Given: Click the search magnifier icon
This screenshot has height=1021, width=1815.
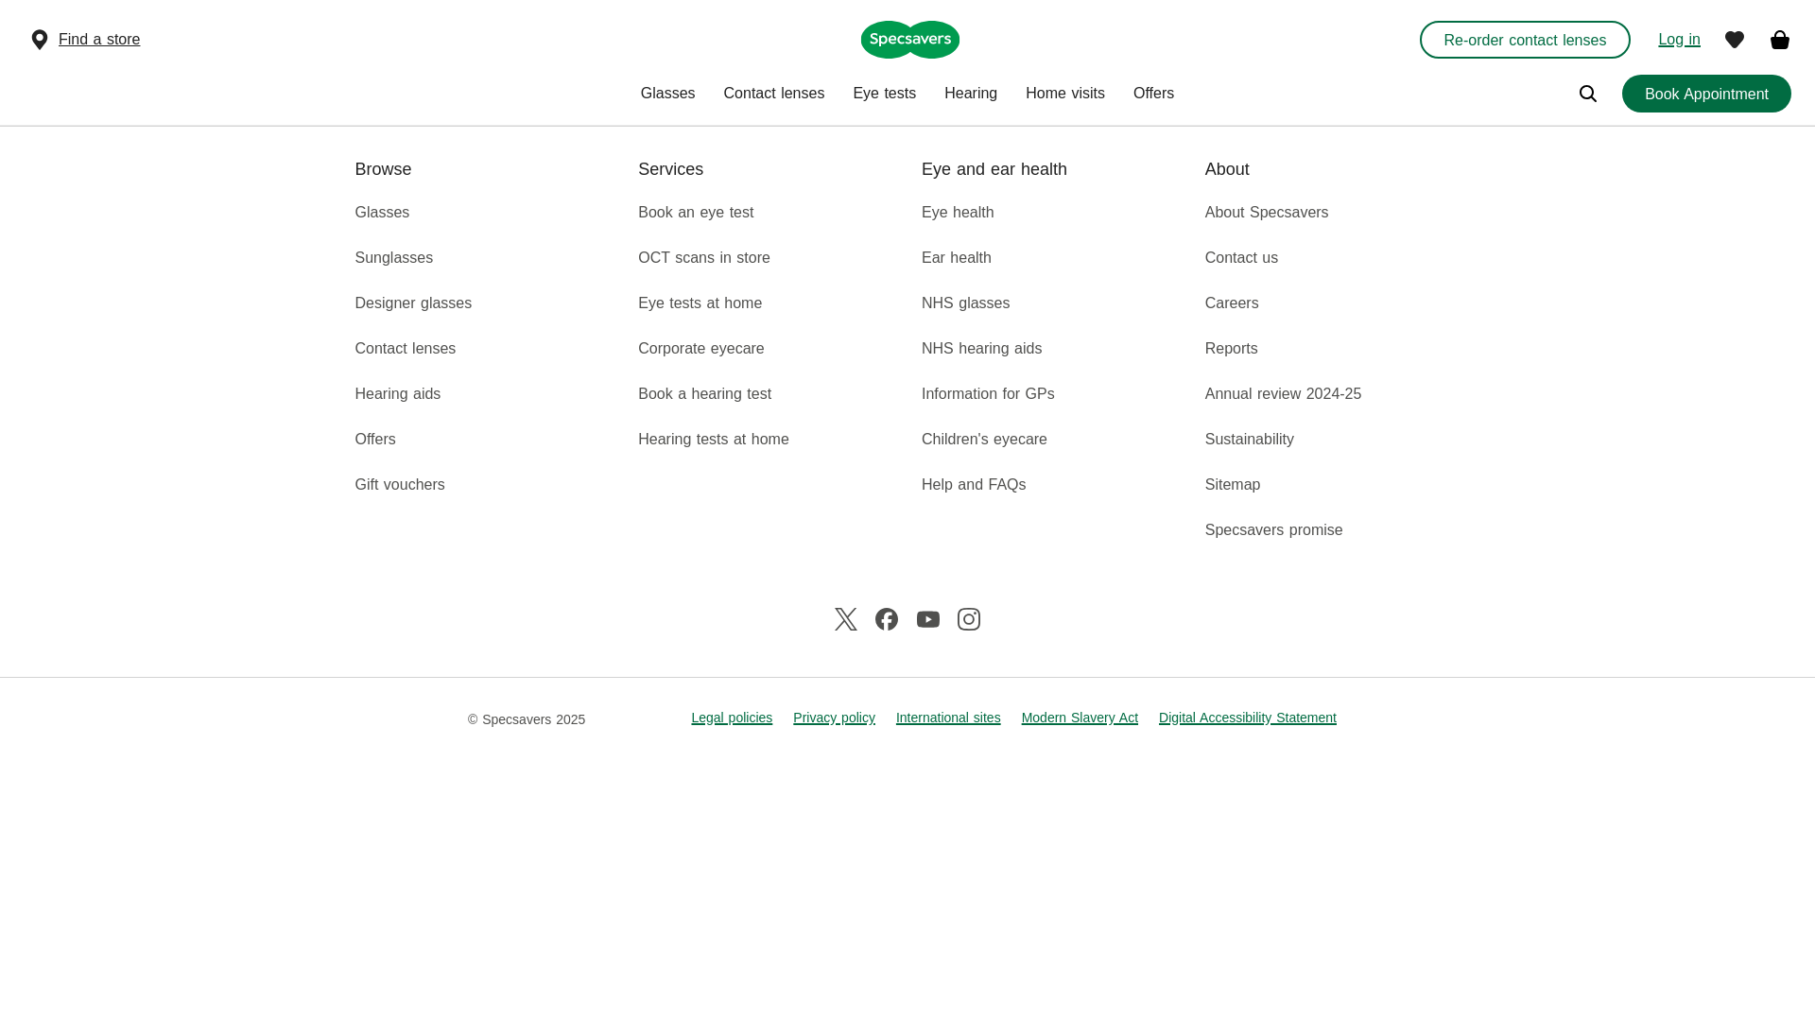Looking at the screenshot, I should (1587, 94).
